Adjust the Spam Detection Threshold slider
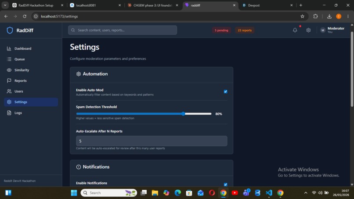 tap(144, 114)
